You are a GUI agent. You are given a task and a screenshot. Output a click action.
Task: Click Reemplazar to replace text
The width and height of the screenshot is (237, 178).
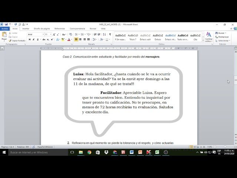click(x=222, y=37)
